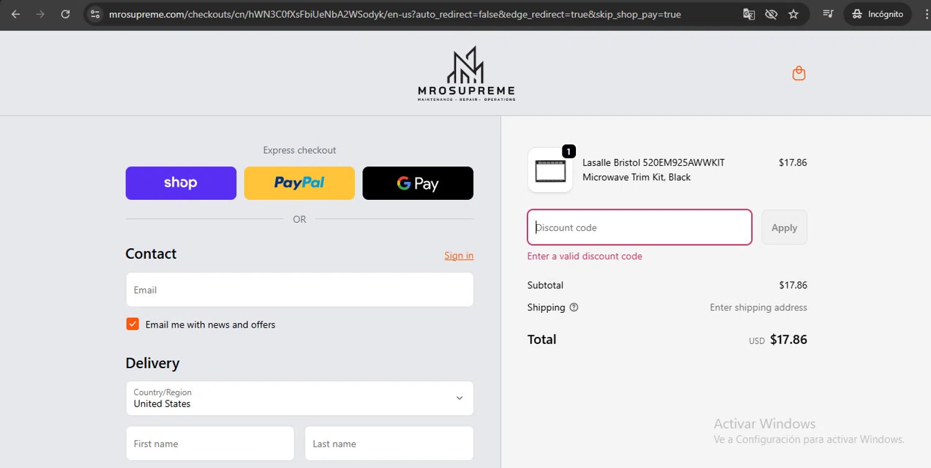The height and width of the screenshot is (468, 931).
Task: View site information icon in address bar
Action: point(95,14)
